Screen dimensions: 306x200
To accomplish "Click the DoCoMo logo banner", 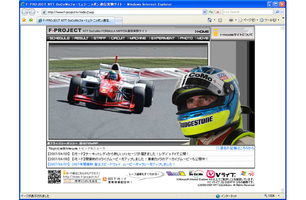I will click(196, 174).
